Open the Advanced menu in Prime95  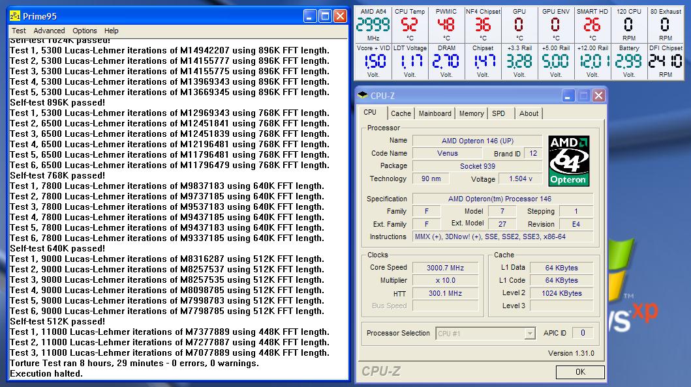49,31
